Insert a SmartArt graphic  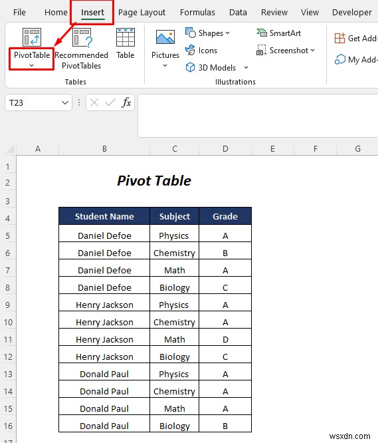[278, 33]
